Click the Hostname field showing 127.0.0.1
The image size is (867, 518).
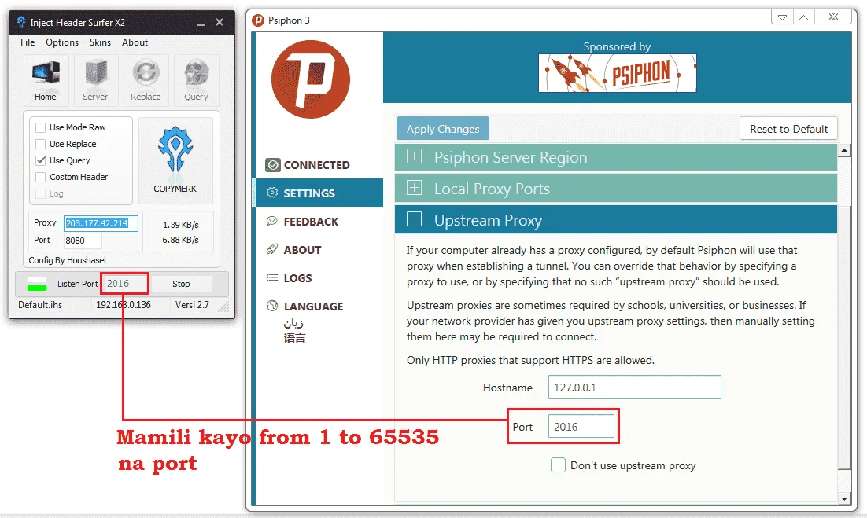[635, 387]
